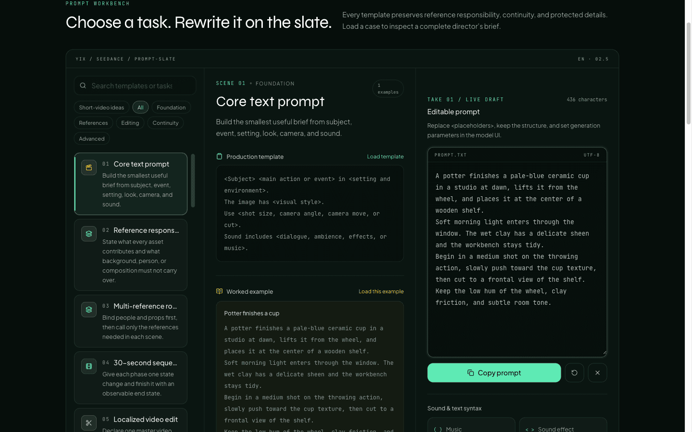Clear the draft with the X button
Screen dimensions: 692x432
coord(597,372)
